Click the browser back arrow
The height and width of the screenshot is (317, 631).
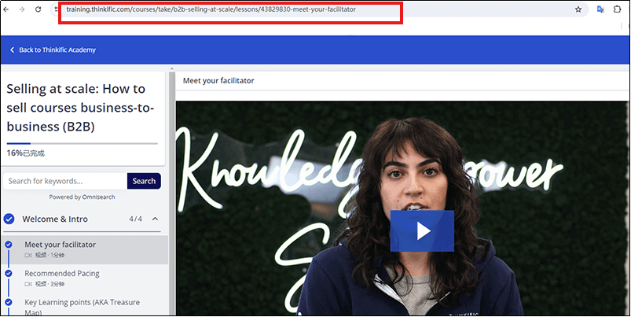(7, 9)
